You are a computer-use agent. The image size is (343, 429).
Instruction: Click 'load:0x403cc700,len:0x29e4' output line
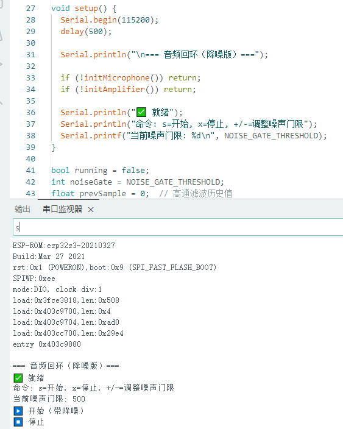68,333
